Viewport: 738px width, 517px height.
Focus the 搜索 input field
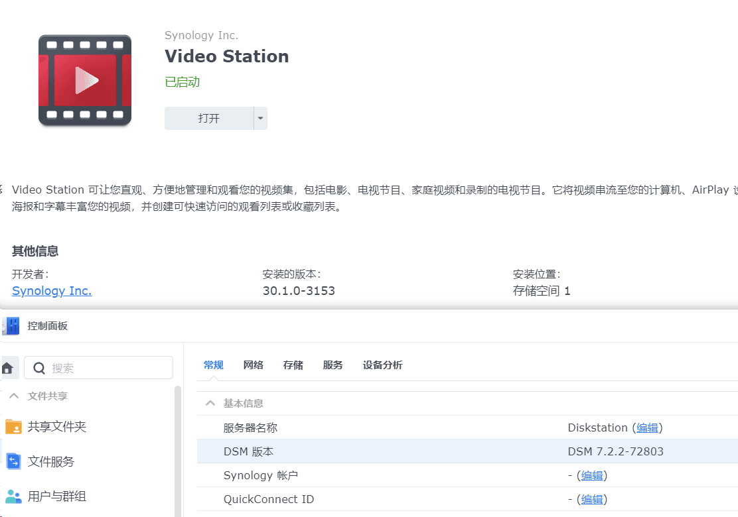pyautogui.click(x=99, y=368)
